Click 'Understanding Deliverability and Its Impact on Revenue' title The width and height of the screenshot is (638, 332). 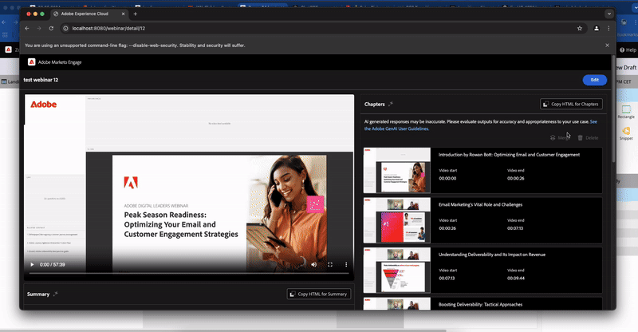pyautogui.click(x=491, y=255)
